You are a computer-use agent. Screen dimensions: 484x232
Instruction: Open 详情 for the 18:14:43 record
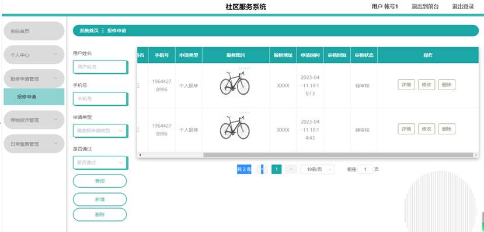pyautogui.click(x=406, y=129)
